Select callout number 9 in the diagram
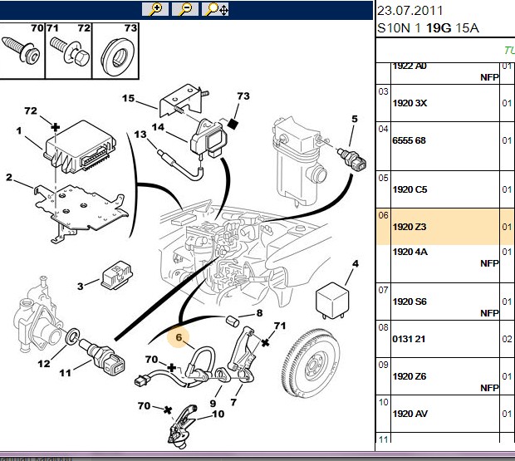This screenshot has height=461, width=515. pyautogui.click(x=213, y=403)
